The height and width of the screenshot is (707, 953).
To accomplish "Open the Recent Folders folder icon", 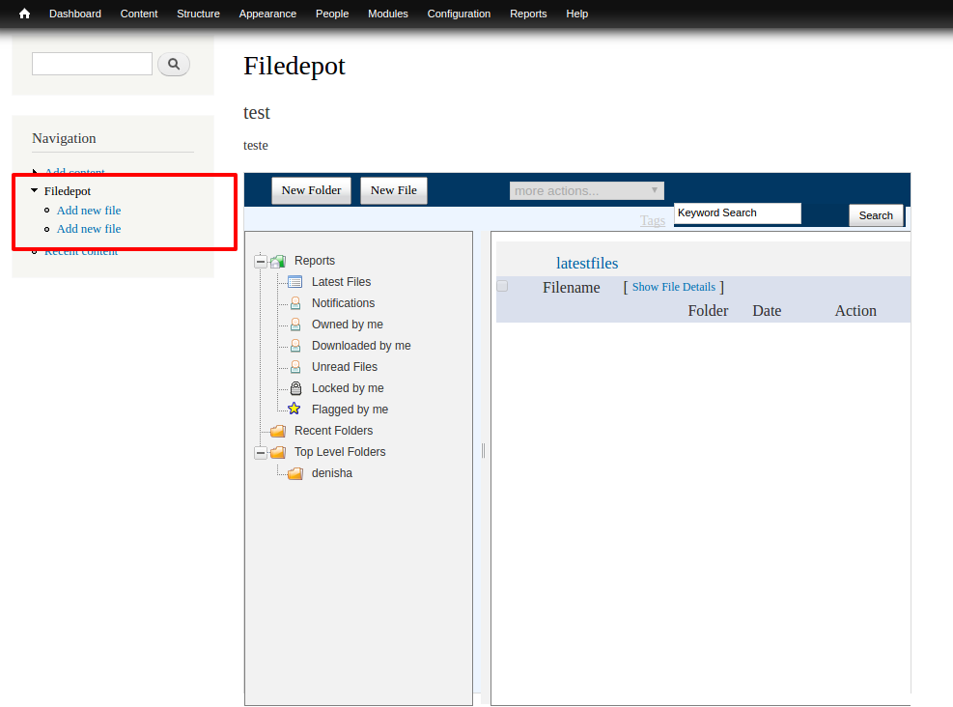I will coord(277,430).
